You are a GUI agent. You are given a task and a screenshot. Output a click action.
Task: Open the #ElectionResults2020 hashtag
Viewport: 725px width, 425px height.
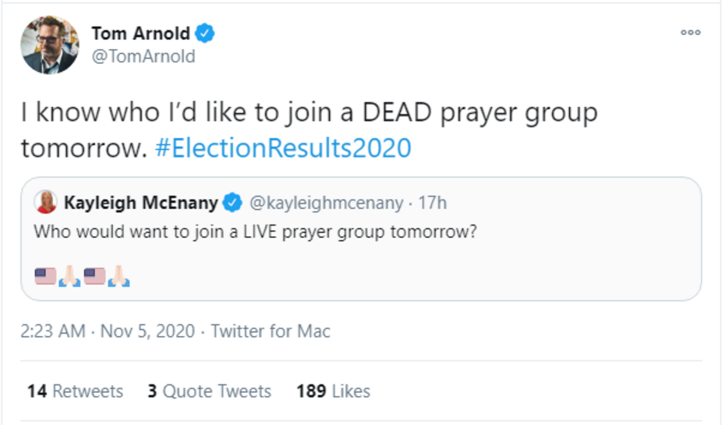pyautogui.click(x=282, y=148)
